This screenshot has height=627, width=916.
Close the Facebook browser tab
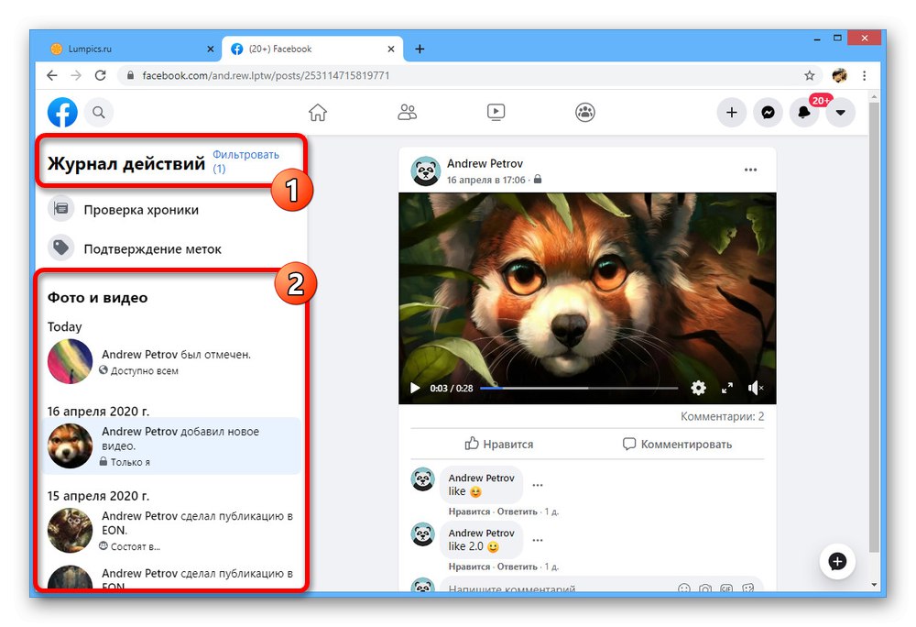pos(391,49)
